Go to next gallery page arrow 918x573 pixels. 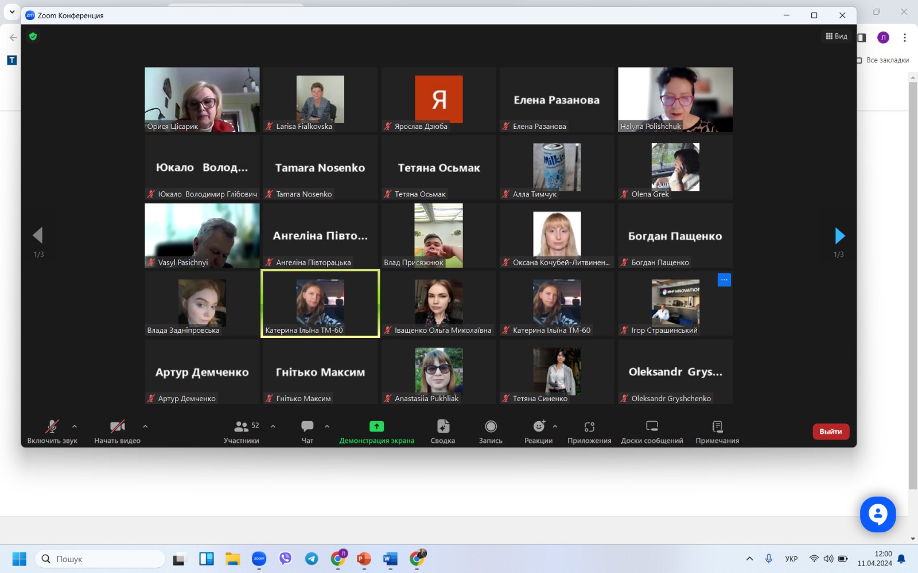(839, 236)
